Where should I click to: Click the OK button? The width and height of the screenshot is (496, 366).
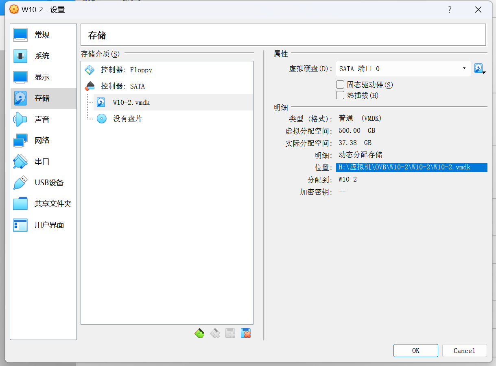tap(415, 350)
